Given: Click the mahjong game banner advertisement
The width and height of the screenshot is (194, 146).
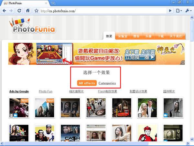Looking at the screenshot, I should (x=96, y=54).
